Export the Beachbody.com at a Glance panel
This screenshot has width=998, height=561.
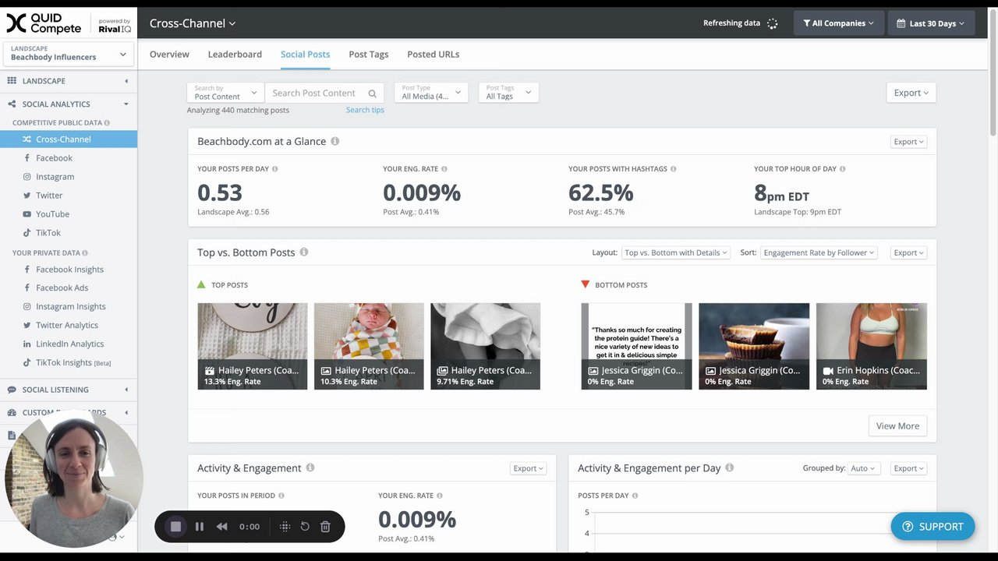coord(908,142)
